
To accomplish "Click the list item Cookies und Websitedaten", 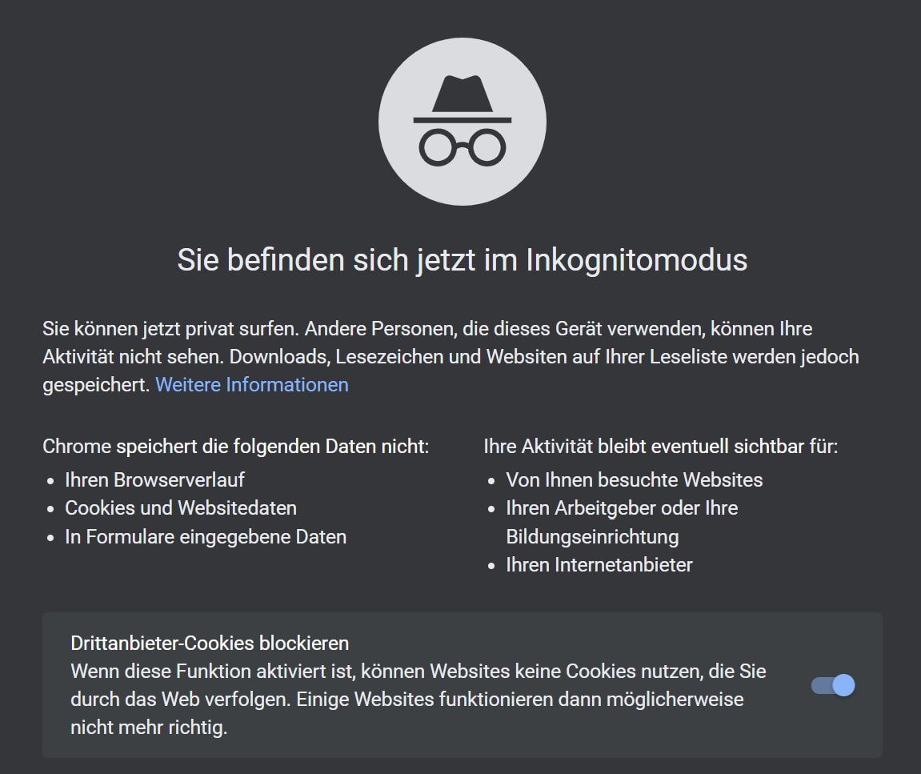I will [180, 507].
